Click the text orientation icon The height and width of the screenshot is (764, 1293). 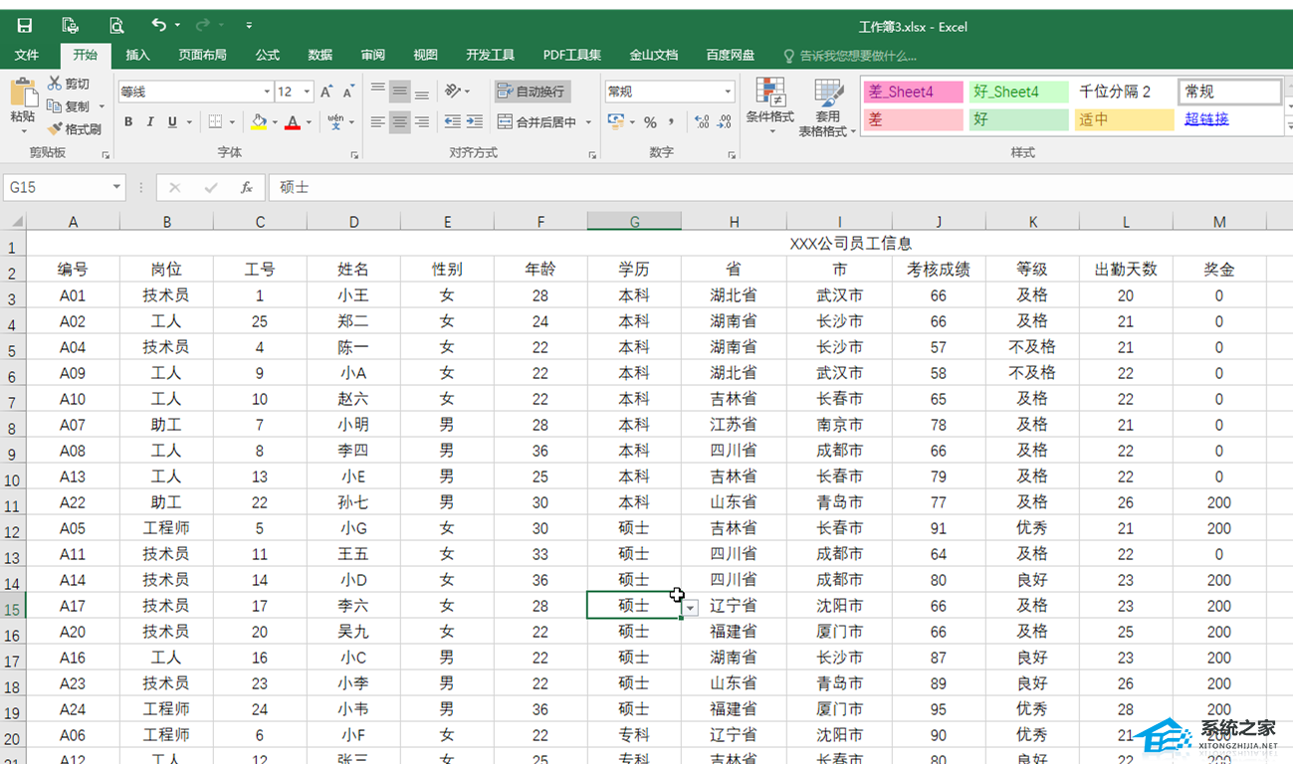(x=453, y=92)
